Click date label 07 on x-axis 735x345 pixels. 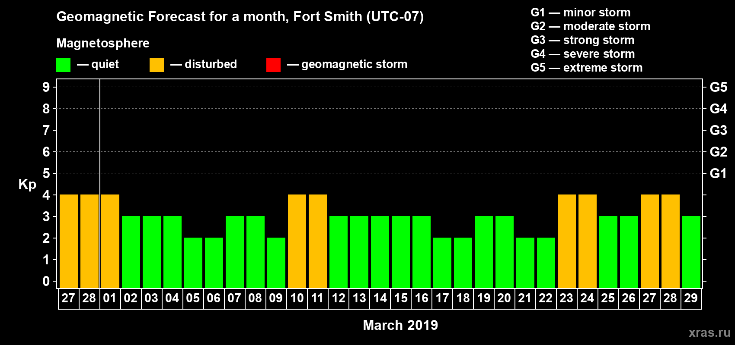coord(234,298)
